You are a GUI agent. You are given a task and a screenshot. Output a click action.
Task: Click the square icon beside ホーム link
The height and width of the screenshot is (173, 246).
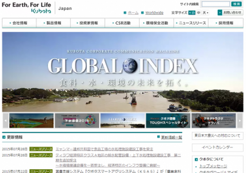pos(125,13)
